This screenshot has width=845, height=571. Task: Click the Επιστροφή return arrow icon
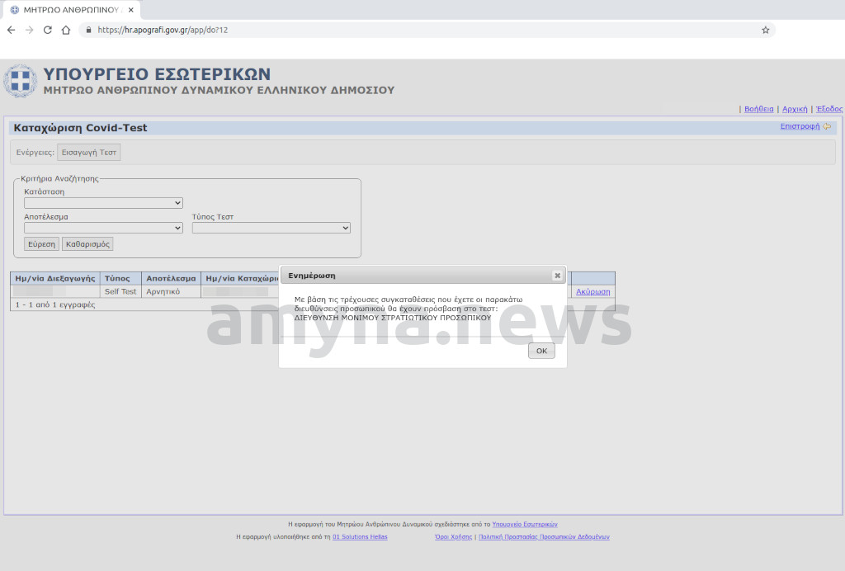(x=827, y=126)
